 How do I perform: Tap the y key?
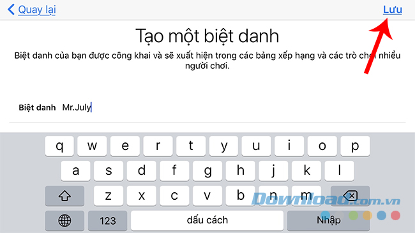pyautogui.click(x=223, y=146)
